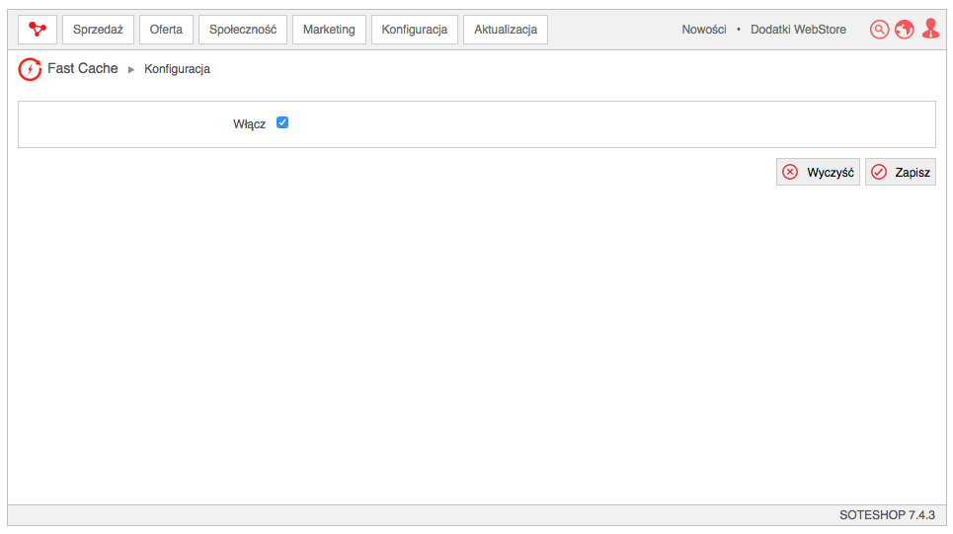The height and width of the screenshot is (534, 953).
Task: Click the red X icon on Wyczyść
Action: [x=789, y=172]
